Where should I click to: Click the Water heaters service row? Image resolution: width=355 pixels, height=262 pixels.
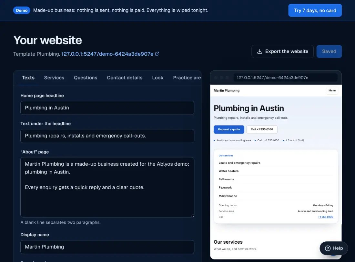[x=276, y=171]
